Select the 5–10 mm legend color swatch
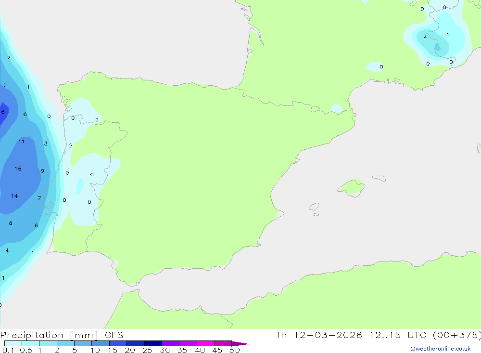Screen dimensions: 481x353 point(83,343)
